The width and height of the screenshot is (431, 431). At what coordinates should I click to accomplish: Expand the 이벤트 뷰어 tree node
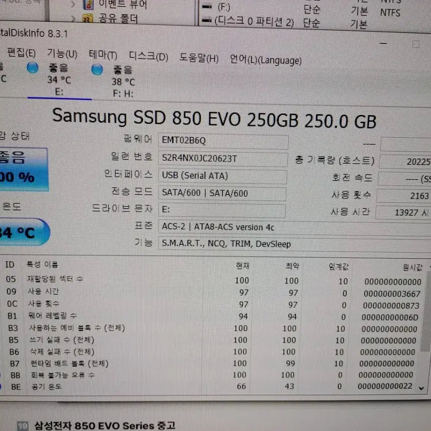tap(73, 4)
